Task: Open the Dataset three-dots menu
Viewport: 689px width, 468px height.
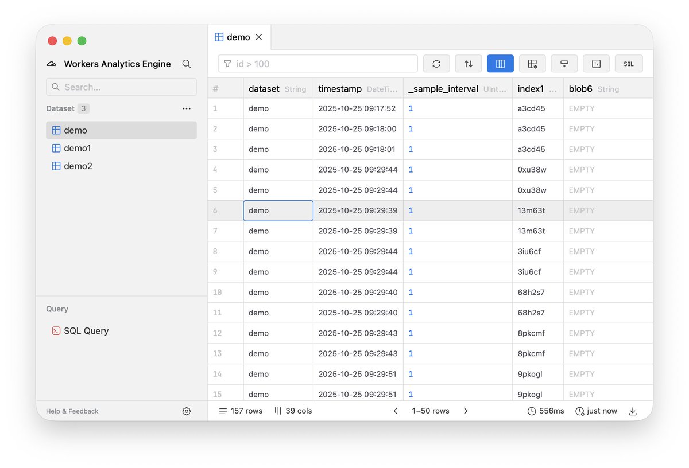Action: [187, 108]
